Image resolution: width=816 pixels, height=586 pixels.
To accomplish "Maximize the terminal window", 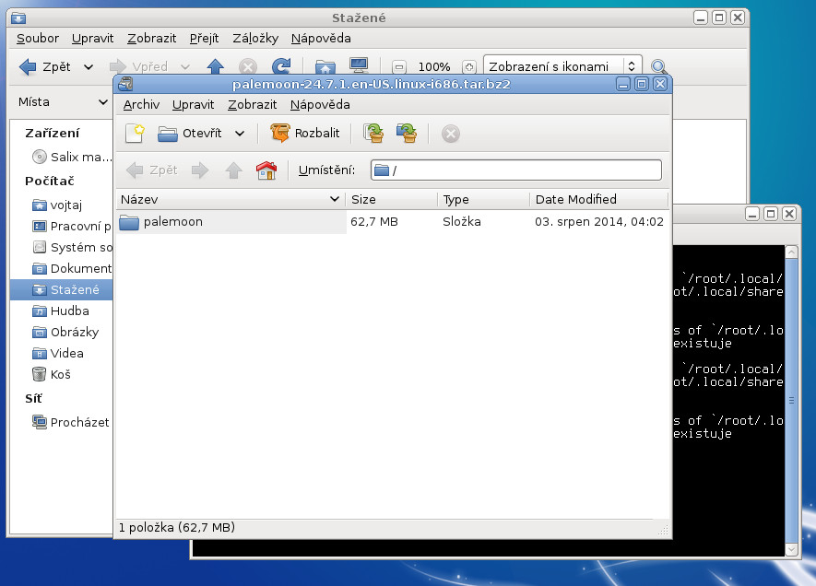I will click(771, 213).
